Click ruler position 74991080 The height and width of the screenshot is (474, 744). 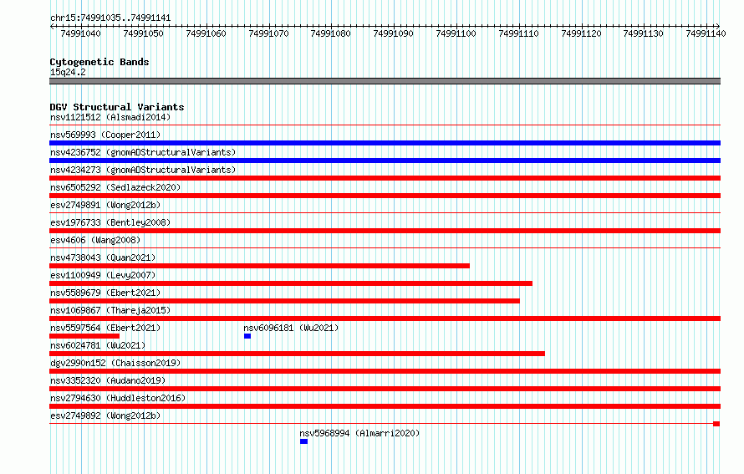(x=331, y=33)
